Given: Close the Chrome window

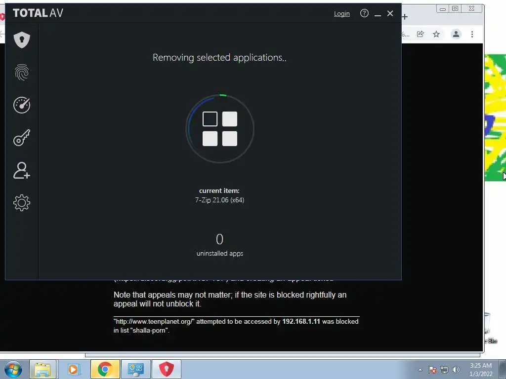Looking at the screenshot, I should click(472, 9).
